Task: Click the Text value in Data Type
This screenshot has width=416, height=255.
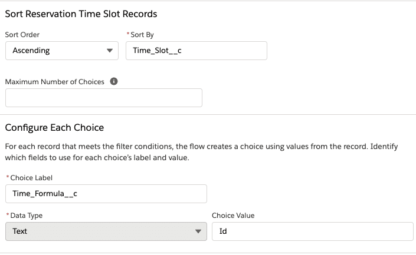Action: pyautogui.click(x=20, y=231)
